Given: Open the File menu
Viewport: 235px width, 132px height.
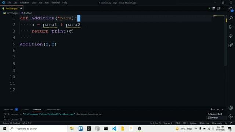Looking at the screenshot, I should [9, 3].
